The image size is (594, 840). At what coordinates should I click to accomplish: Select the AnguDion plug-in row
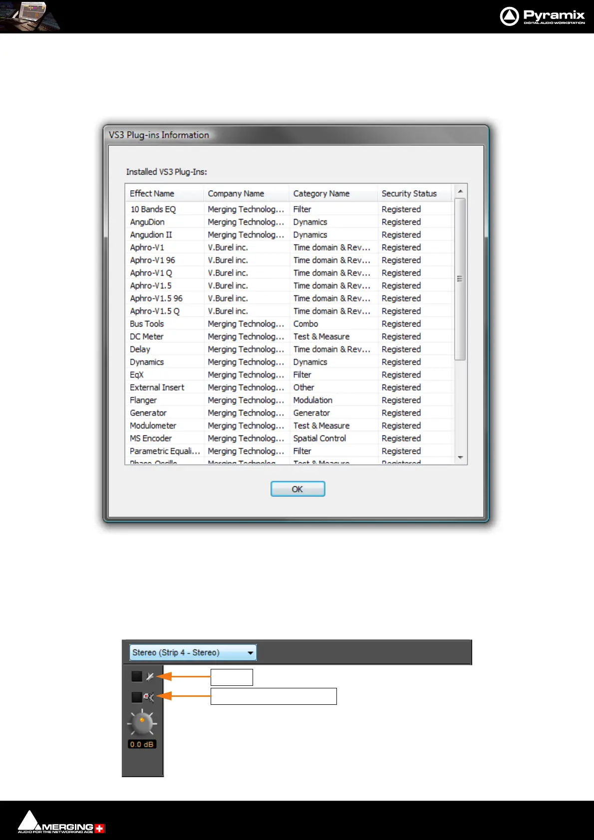tap(289, 222)
